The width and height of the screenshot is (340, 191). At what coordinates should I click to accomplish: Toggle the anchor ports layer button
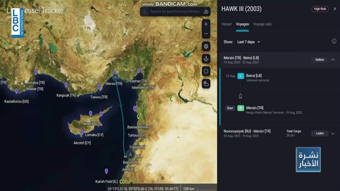pyautogui.click(x=206, y=59)
